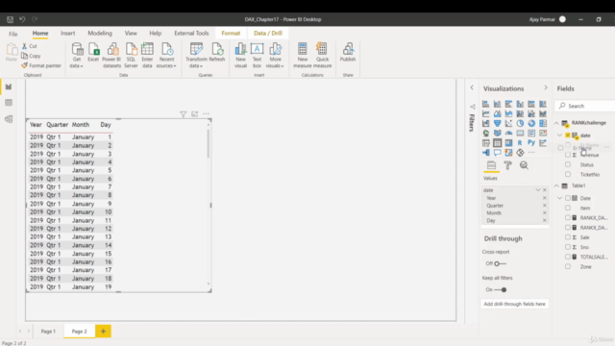
Task: Switch to Model view in left sidebar
Action: [x=9, y=119]
